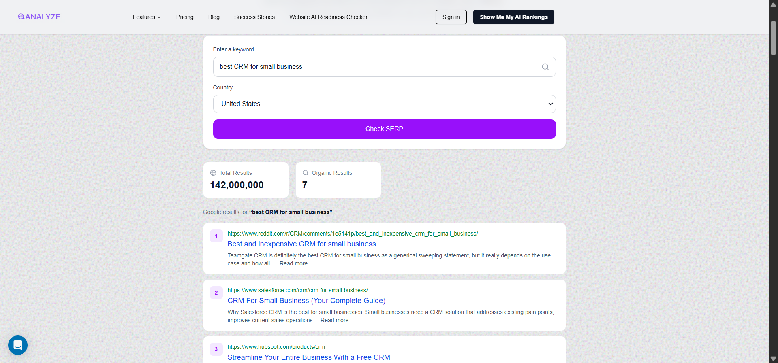This screenshot has width=778, height=363.
Task: Click the globe icon on the Total Results card
Action: pos(214,173)
